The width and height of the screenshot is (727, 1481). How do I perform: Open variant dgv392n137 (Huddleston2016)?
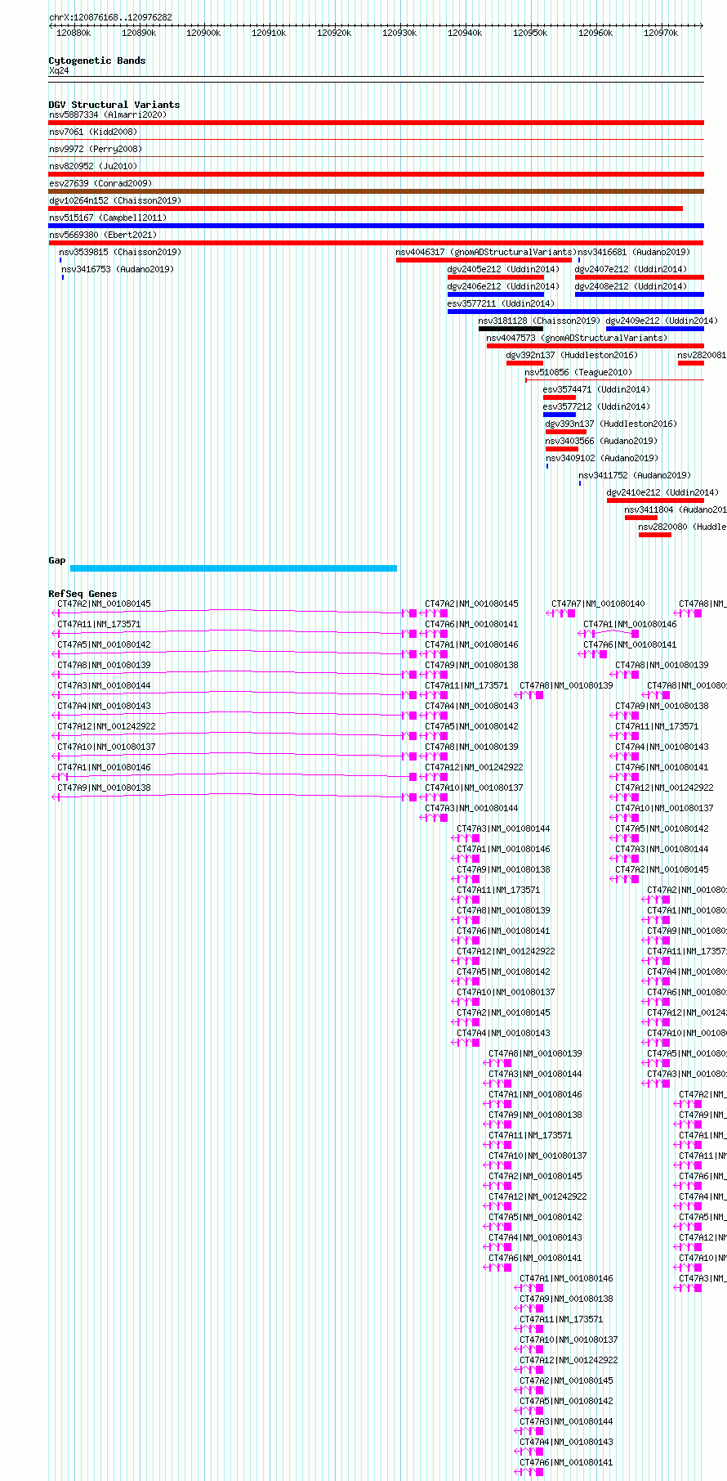(x=524, y=363)
